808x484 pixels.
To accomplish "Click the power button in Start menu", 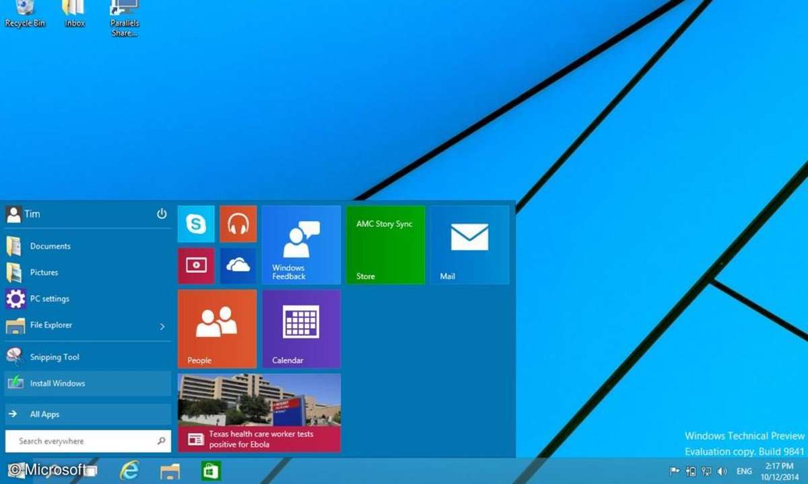I will pos(162,214).
